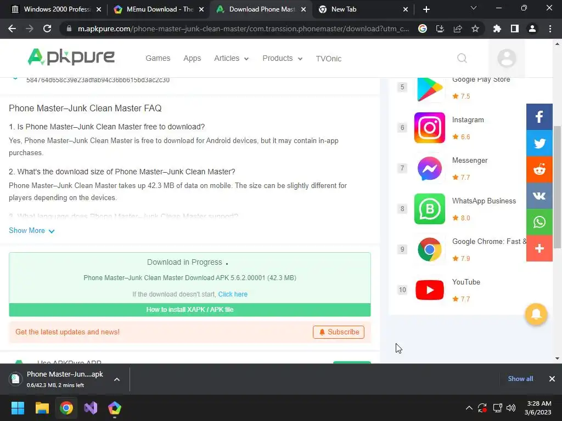Screen dimensions: 562x421
Task: Click the volume icon in system tray
Action: (x=511, y=408)
